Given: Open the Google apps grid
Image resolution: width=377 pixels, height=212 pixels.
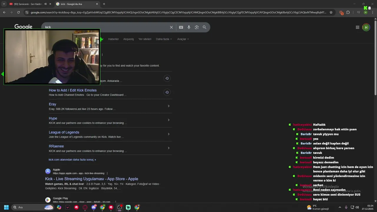Looking at the screenshot, I should (x=357, y=27).
